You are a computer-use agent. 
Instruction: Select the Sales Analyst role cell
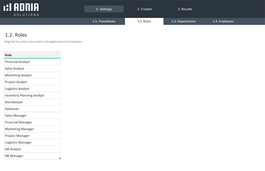tap(32, 68)
